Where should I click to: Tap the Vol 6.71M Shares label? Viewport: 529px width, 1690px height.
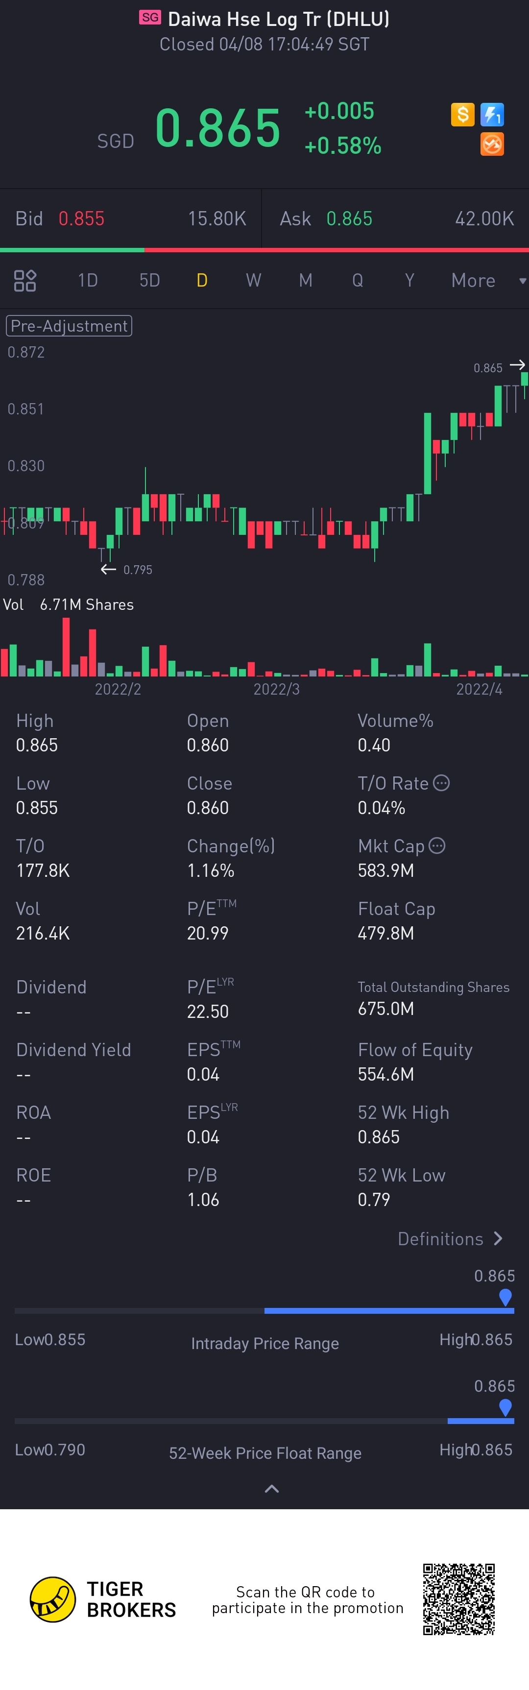pos(68,604)
